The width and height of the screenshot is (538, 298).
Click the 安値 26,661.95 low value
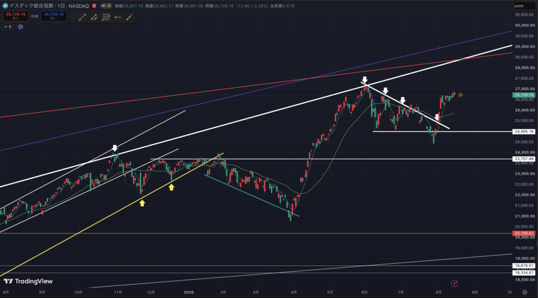tap(189, 6)
